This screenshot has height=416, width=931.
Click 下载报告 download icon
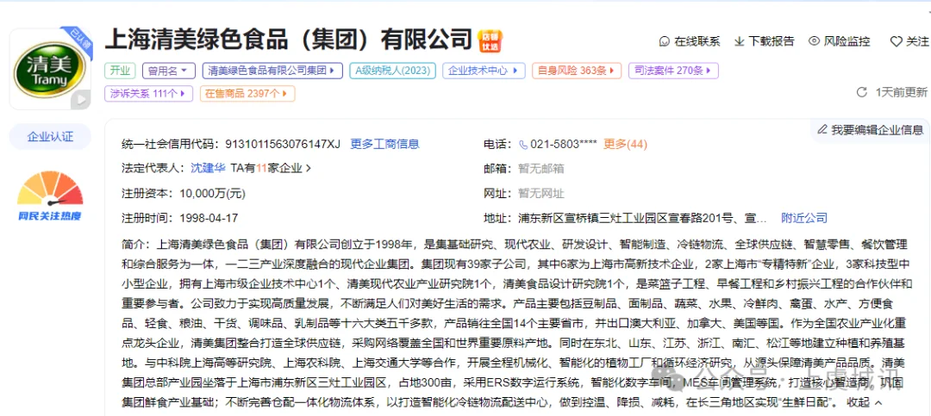pos(740,41)
